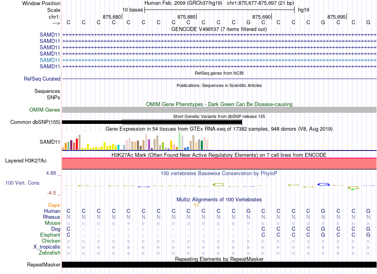The height and width of the screenshot is (274, 377).
Task: Click the Mouse alignment row label
Action: (52, 223)
